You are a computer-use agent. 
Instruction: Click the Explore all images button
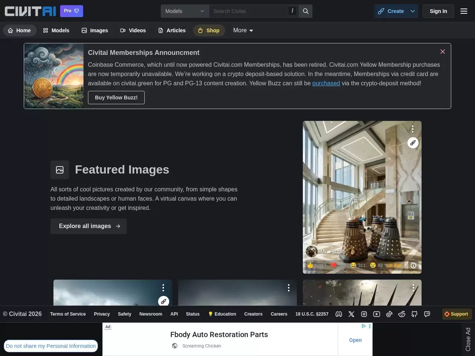(x=88, y=226)
